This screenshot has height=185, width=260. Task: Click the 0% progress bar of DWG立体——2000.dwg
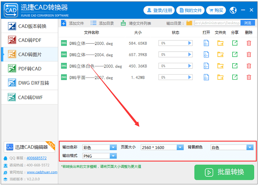tap(175, 43)
